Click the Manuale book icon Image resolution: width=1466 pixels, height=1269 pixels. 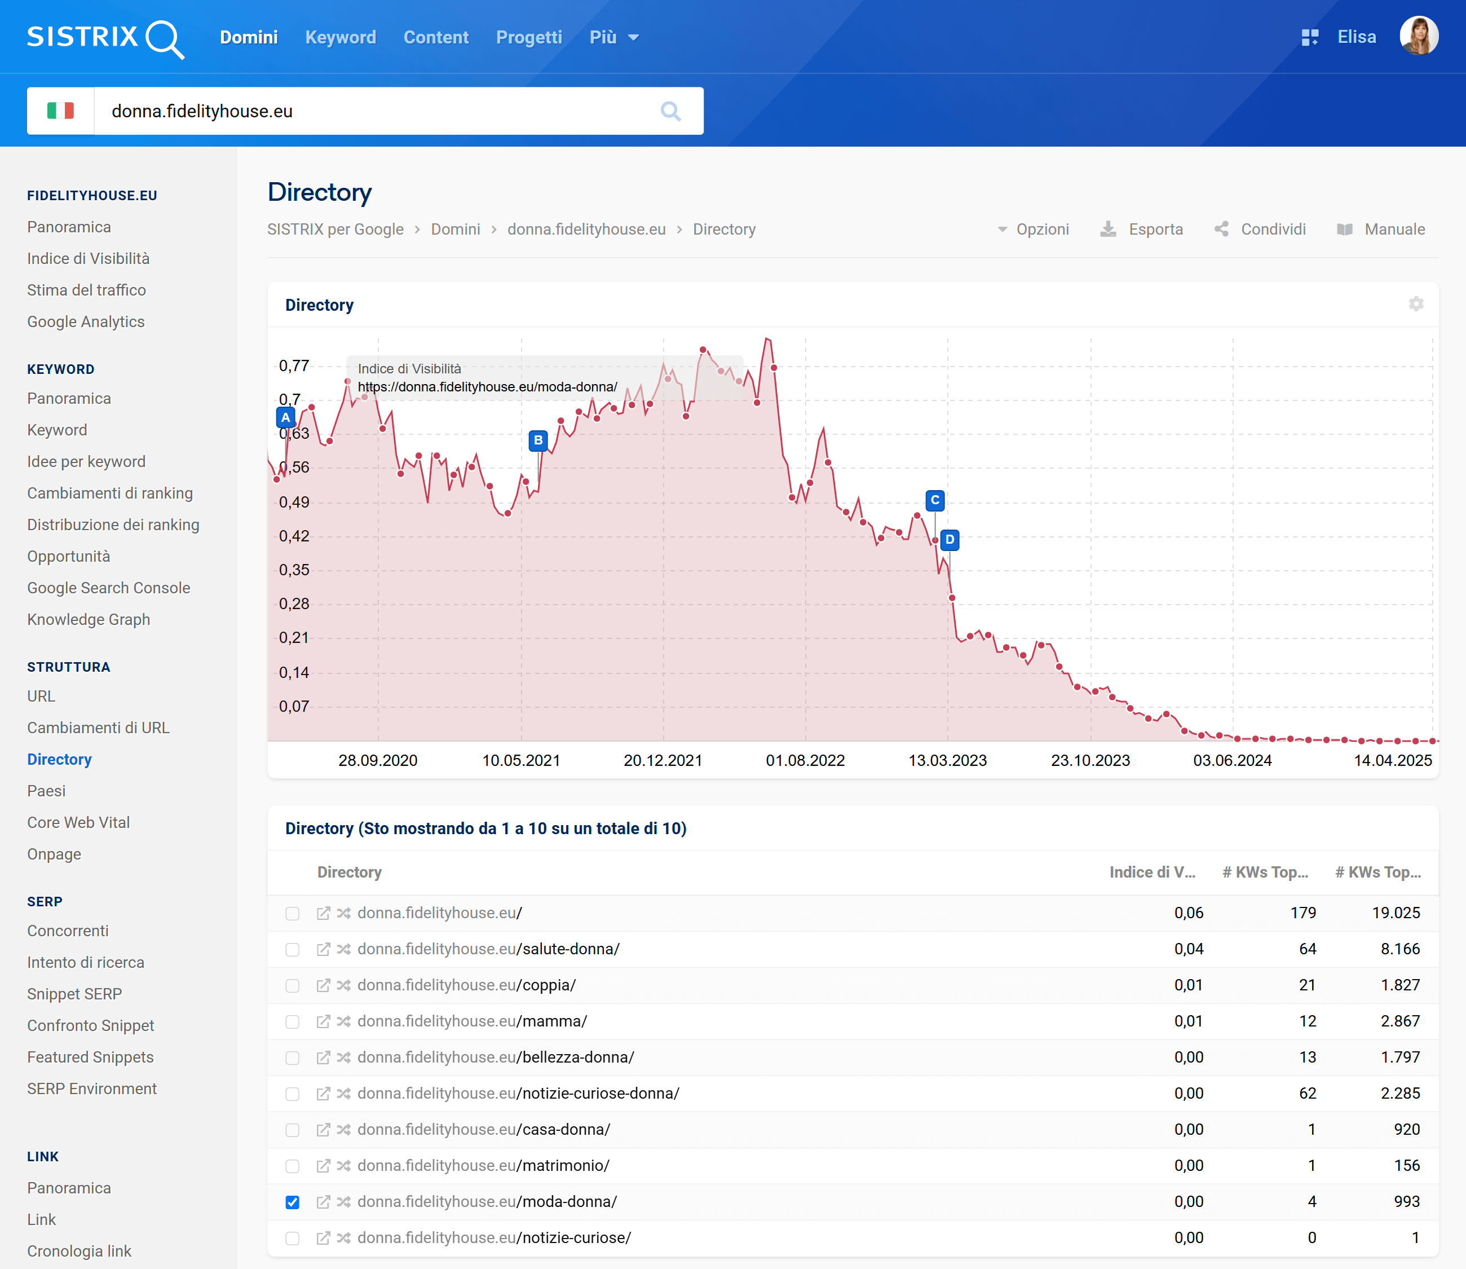(1344, 230)
